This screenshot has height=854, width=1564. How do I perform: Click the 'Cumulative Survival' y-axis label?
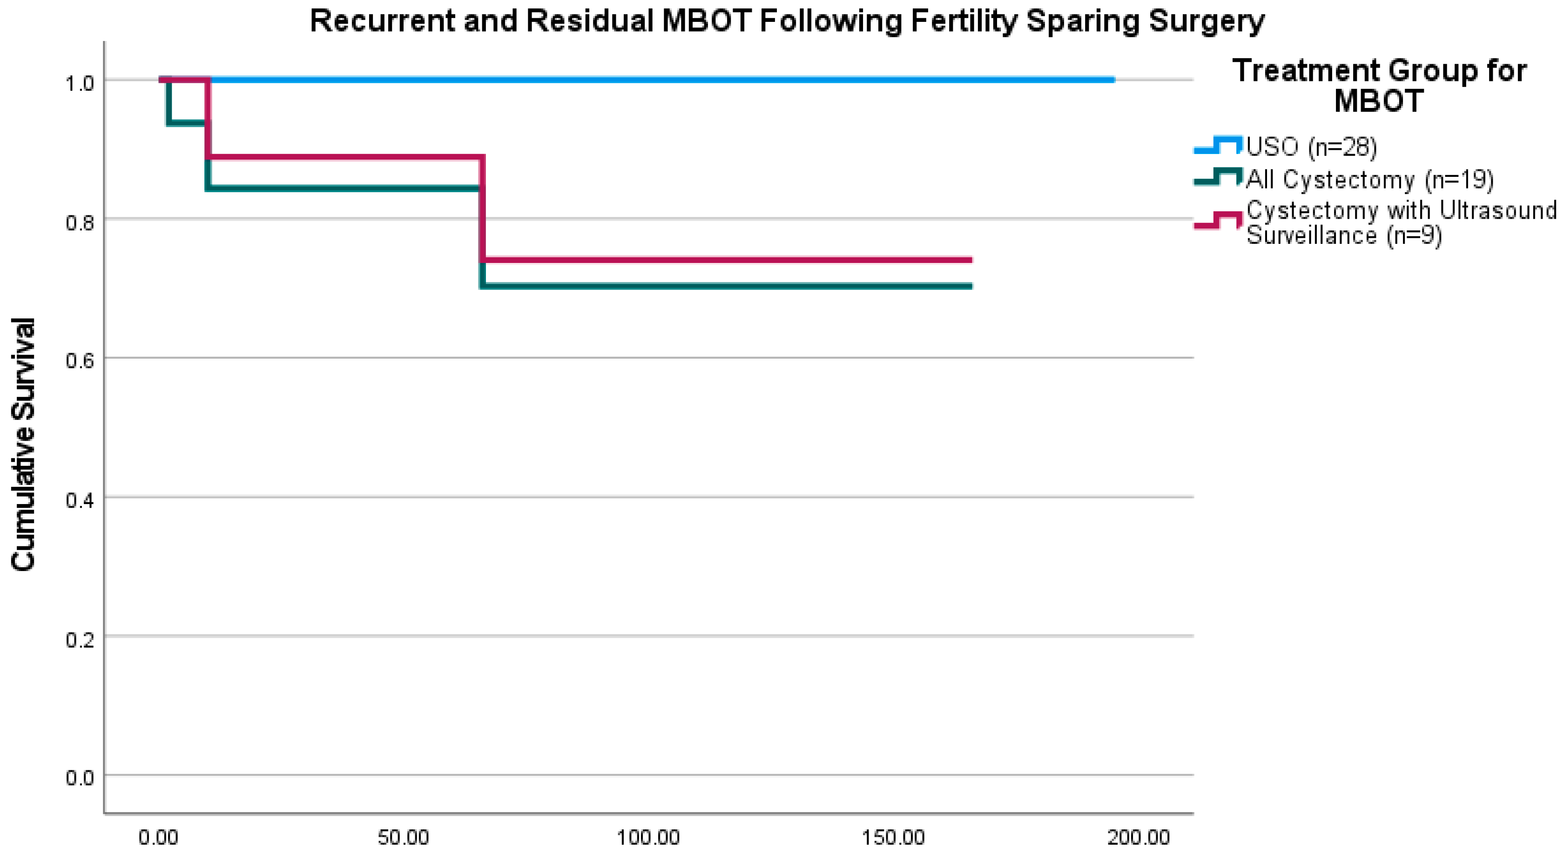[x=23, y=444]
